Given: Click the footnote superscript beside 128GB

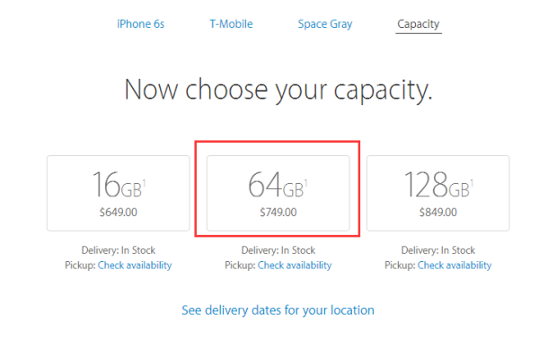Looking at the screenshot, I should coord(472,183).
